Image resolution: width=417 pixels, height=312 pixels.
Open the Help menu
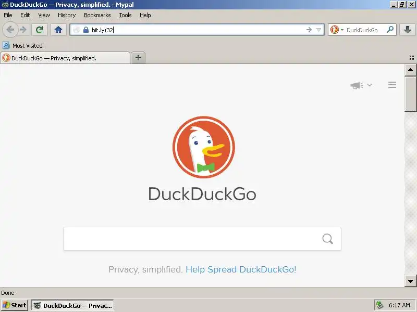[145, 16]
